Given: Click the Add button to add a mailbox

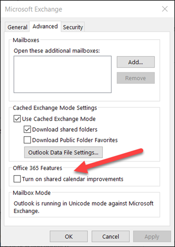Looking at the screenshot, I should (135, 62).
